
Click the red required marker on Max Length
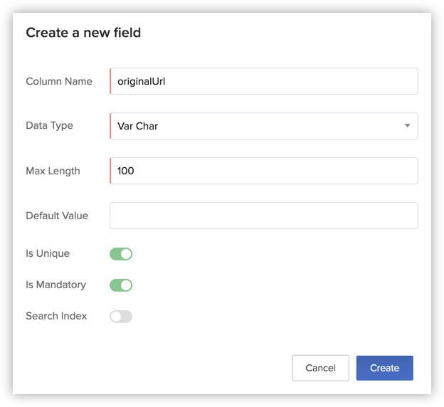pyautogui.click(x=110, y=171)
